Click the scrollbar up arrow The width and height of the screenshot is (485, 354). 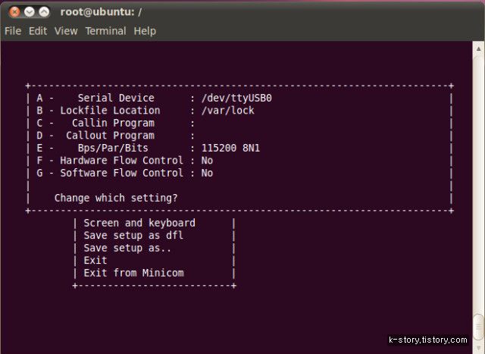point(478,49)
